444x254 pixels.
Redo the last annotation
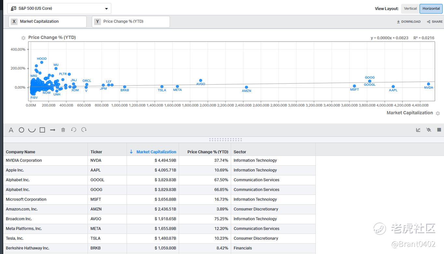(x=84, y=130)
